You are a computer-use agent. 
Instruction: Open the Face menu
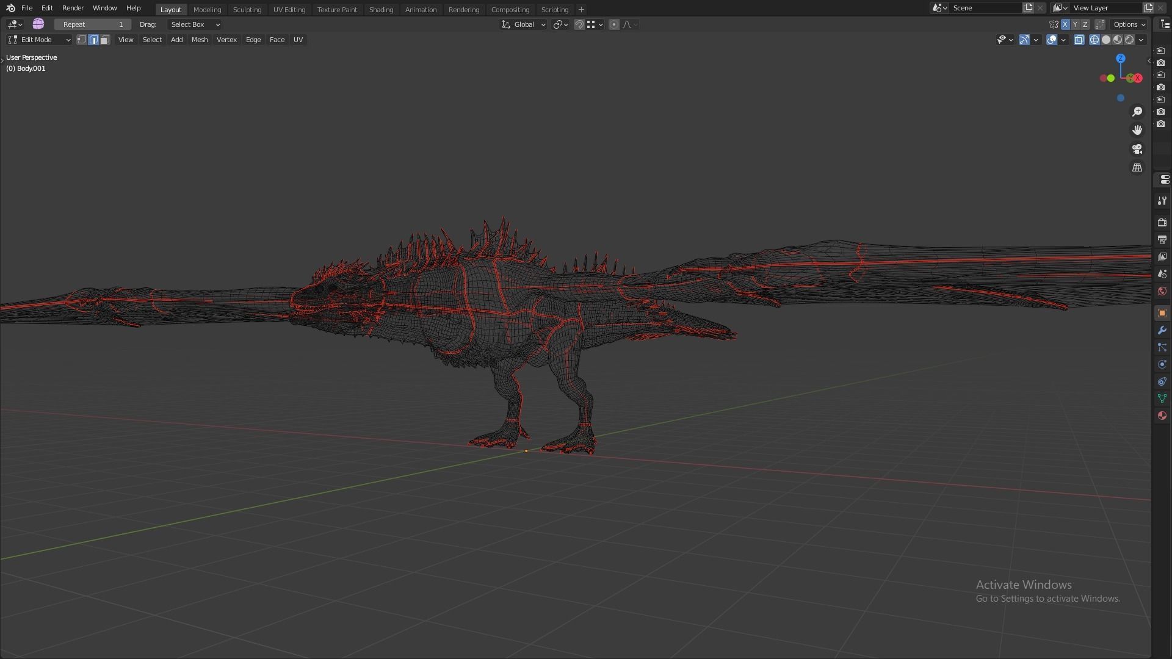277,40
